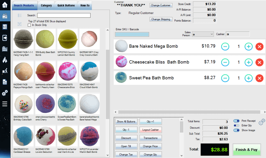Click the hamburger menu icon in sidebar
The image size is (266, 158).
click(5, 104)
